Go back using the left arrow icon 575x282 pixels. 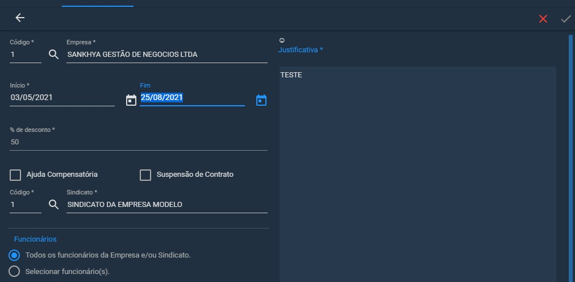click(20, 18)
